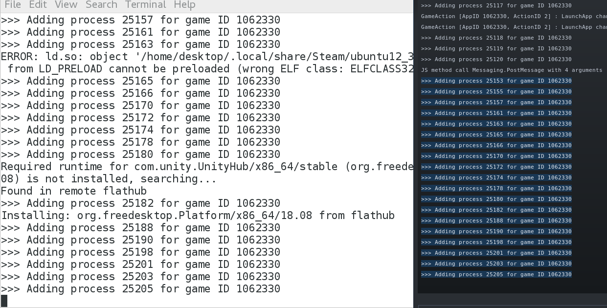The image size is (607, 308).
Task: Open the File menu
Action: pos(13,5)
